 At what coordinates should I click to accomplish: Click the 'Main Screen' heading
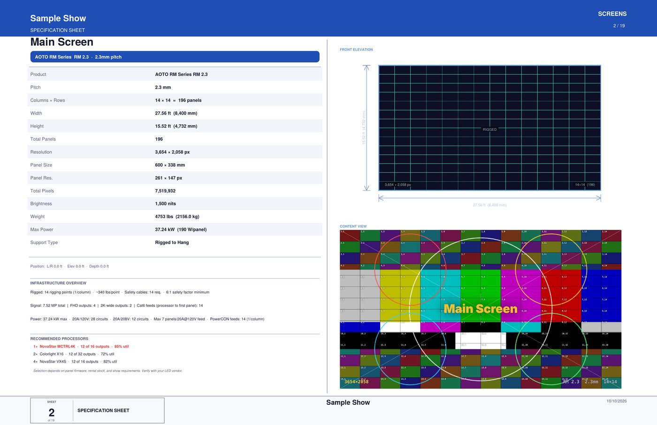pyautogui.click(x=61, y=42)
